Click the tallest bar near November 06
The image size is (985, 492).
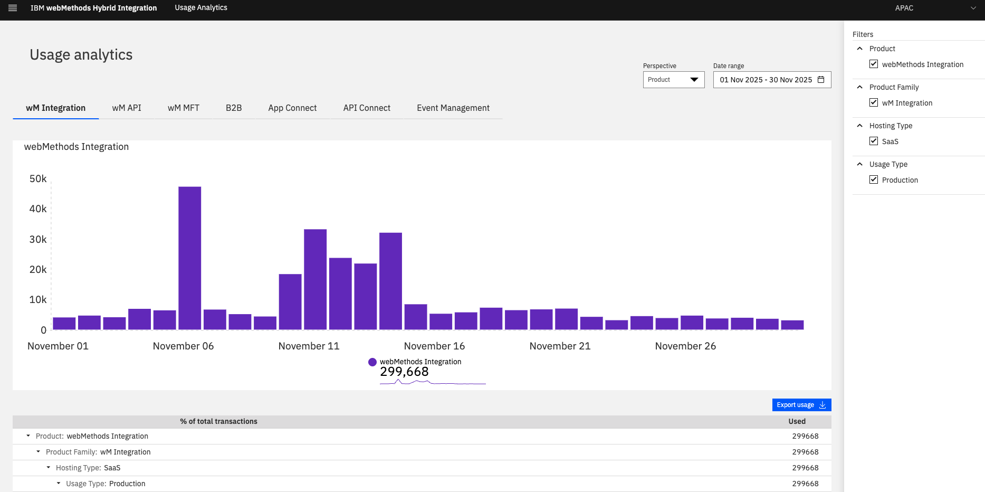(x=189, y=258)
